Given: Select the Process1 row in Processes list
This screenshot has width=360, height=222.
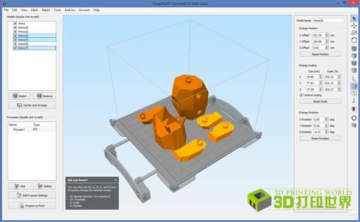Looking at the screenshot, I should click(32, 130).
